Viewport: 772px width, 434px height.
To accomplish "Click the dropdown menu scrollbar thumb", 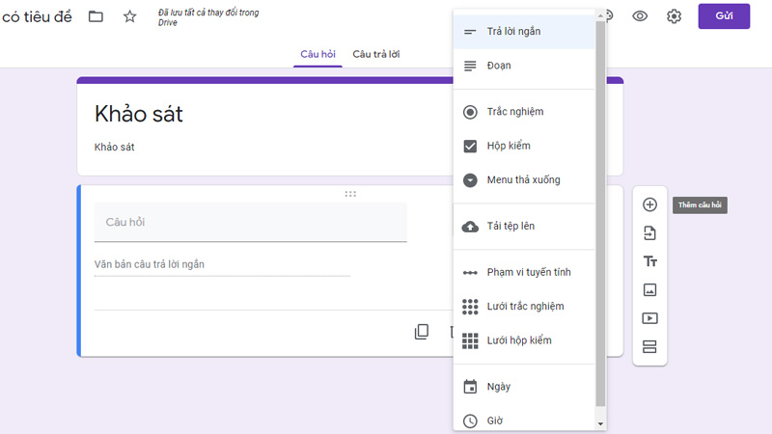I will (x=600, y=213).
